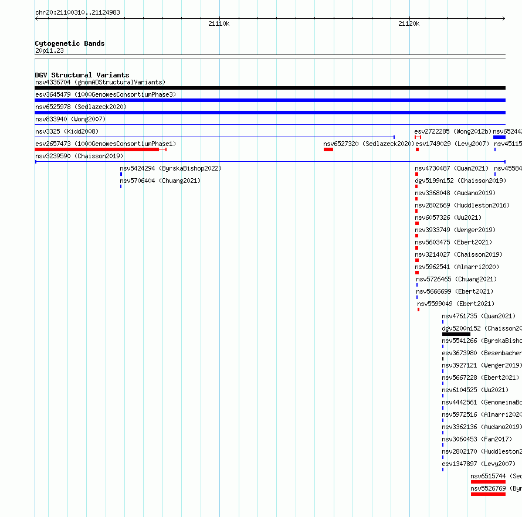
Task: Open esv2657473 (1000GenomesConsortiumPhase1) variant label
Action: point(106,144)
